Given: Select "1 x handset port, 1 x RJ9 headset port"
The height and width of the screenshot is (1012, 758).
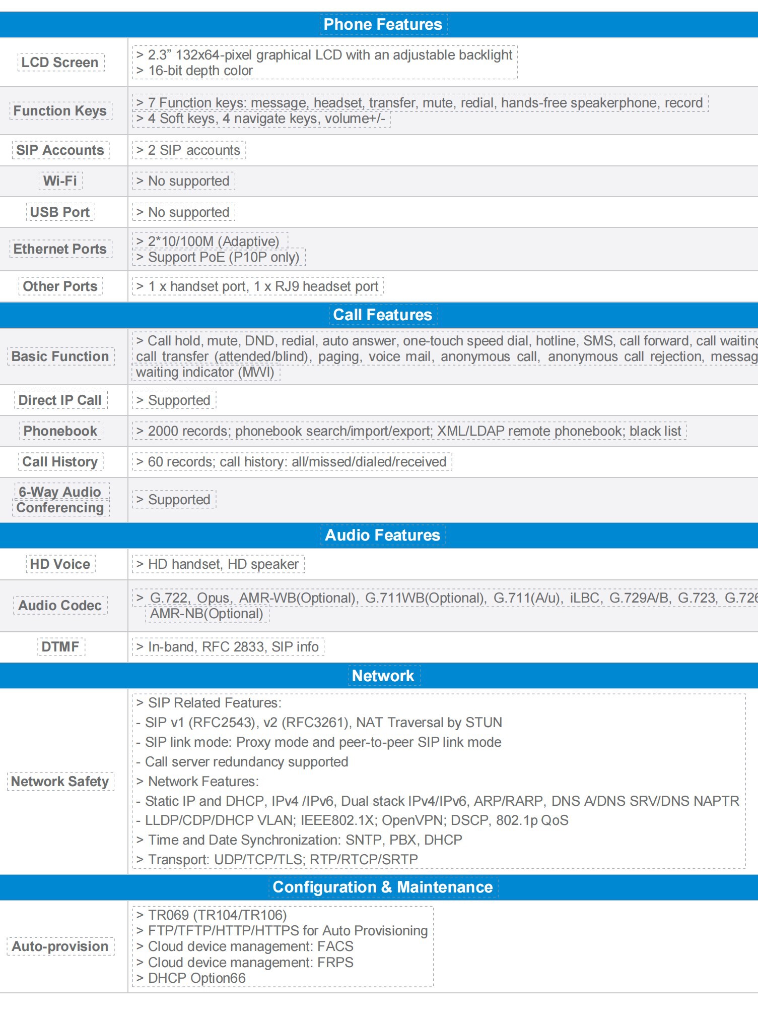Looking at the screenshot, I should (258, 286).
